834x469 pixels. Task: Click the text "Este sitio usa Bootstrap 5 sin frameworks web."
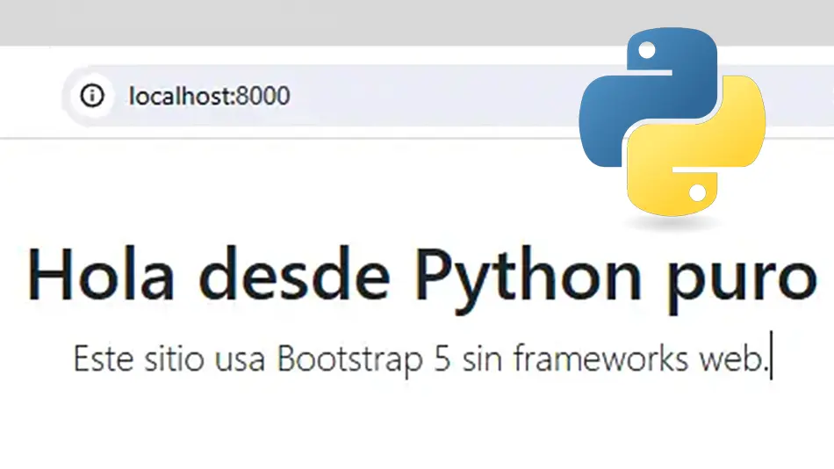[x=421, y=358]
